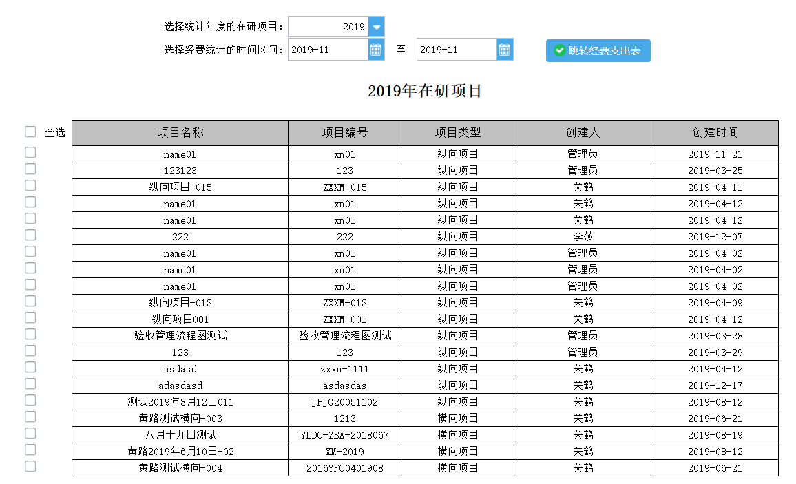The height and width of the screenshot is (484, 796).
Task: Toggle the 全选 select-all checkbox
Action: point(30,132)
